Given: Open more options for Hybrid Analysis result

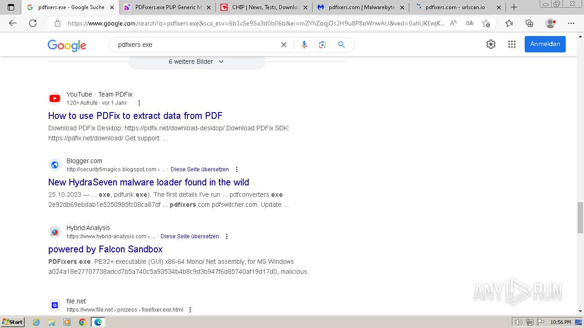Looking at the screenshot, I should [226, 236].
